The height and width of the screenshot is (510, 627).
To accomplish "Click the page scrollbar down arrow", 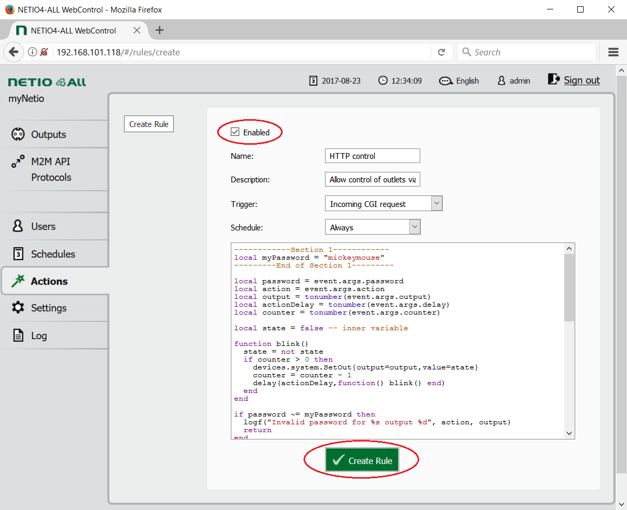I will tap(621, 504).
